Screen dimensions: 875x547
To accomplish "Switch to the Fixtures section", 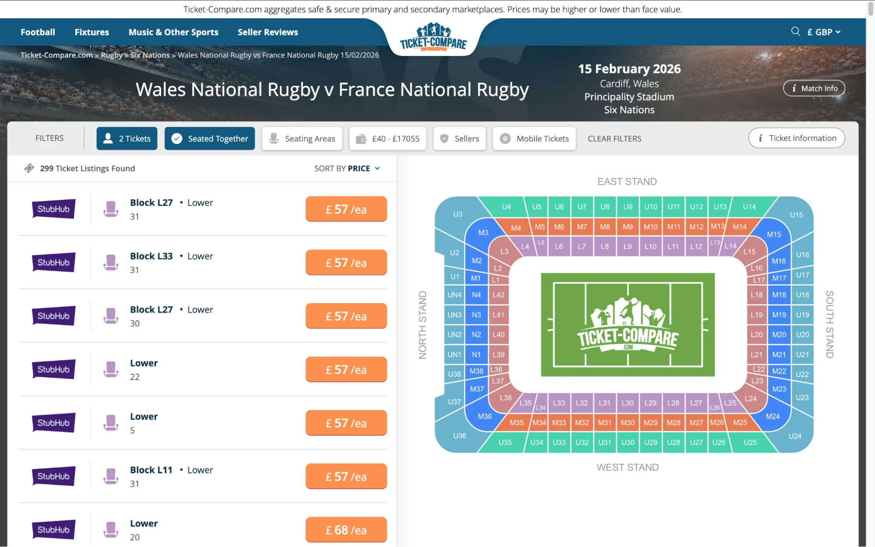I will pos(91,32).
